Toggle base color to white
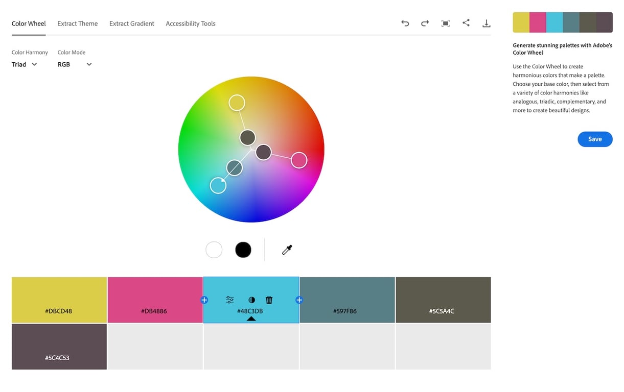This screenshot has width=624, height=392. point(214,250)
